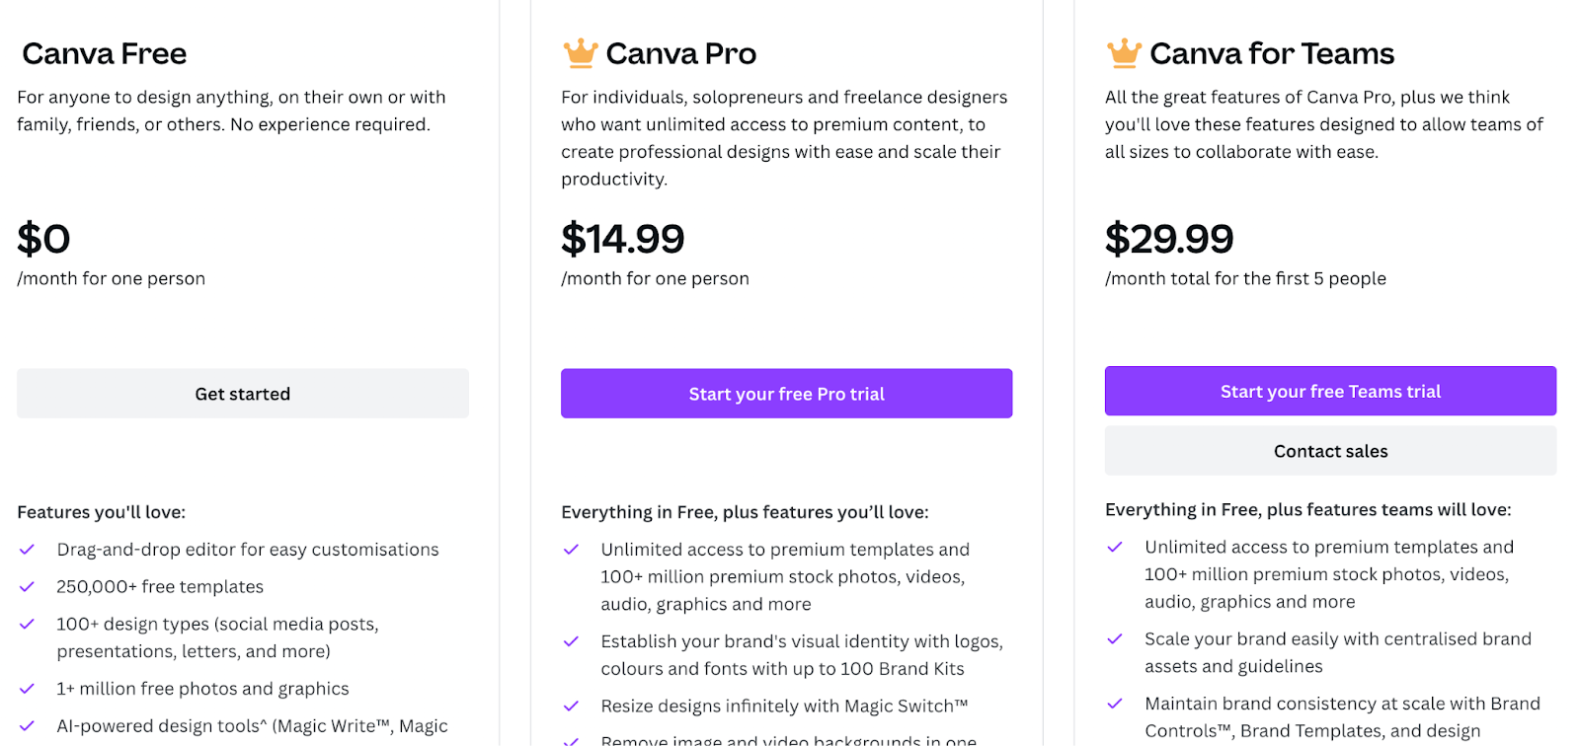Click checkmark beside Magic Switch resize feature
The image size is (1580, 746).
[571, 707]
